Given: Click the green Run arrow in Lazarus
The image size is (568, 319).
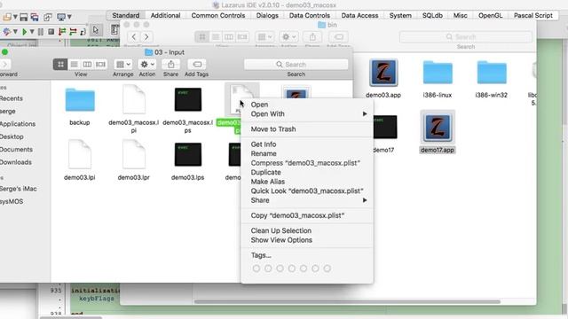Looking at the screenshot, I should [x=24, y=32].
